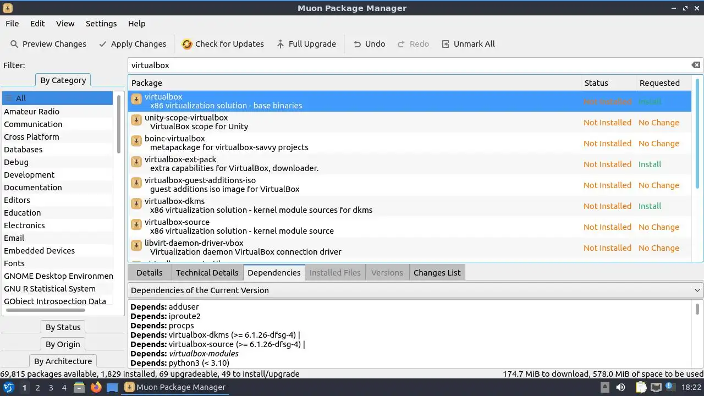Sort by the Requested column header

pyautogui.click(x=663, y=83)
